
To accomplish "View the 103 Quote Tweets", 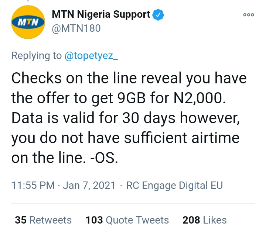I will tap(127, 220).
